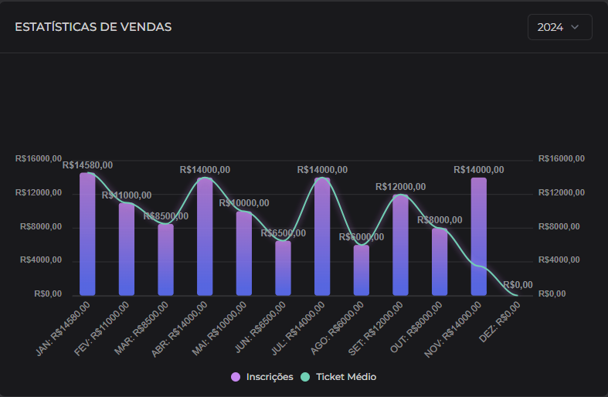
Task: Select the FEV bar worth R$11000,00
Action: [127, 249]
